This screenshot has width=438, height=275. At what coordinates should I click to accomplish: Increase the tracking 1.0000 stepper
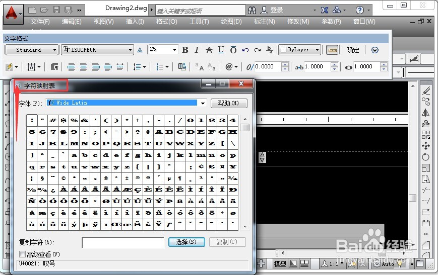[x=334, y=65]
